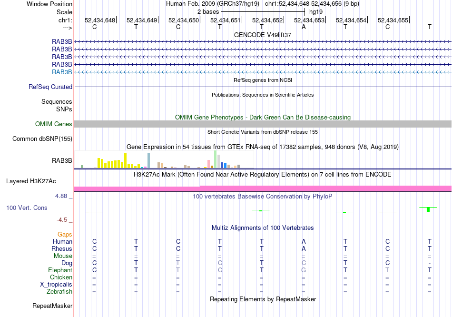Click the Zebrafish alignment row label
452x317 pixels.
59,292
